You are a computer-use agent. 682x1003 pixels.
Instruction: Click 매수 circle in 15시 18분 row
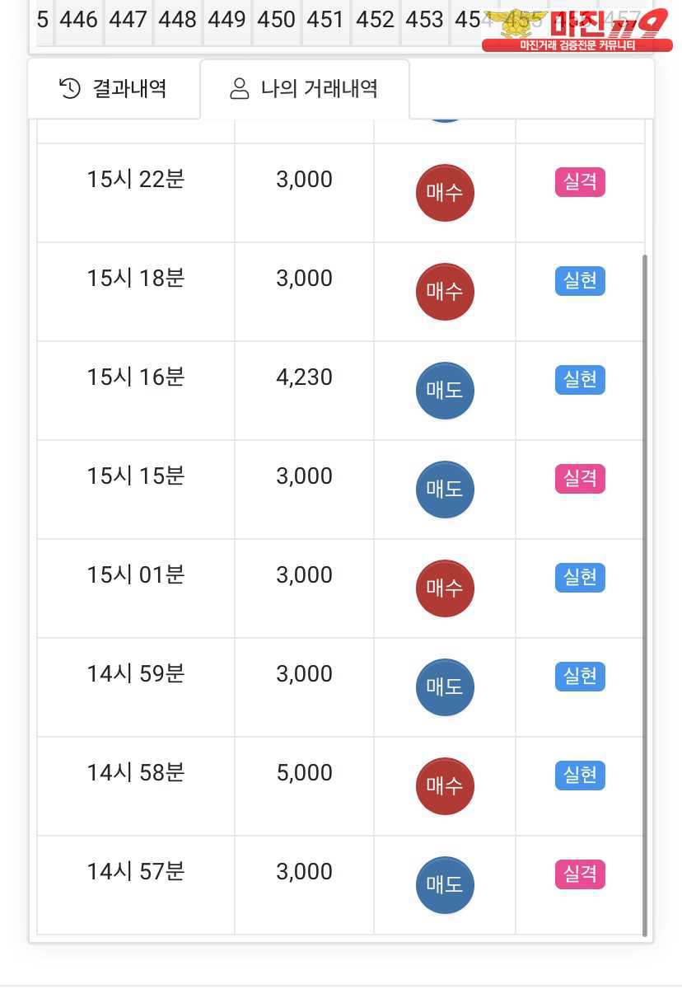click(x=445, y=292)
